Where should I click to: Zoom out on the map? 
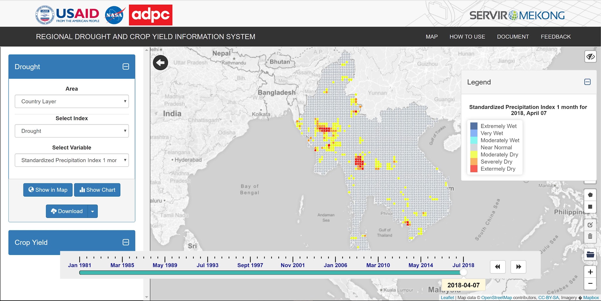click(590, 283)
